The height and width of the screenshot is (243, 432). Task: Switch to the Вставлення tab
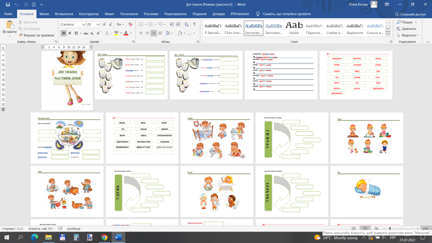pyautogui.click(x=64, y=14)
